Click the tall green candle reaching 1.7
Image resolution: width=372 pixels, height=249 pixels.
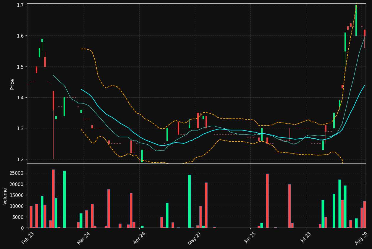coord(356,20)
